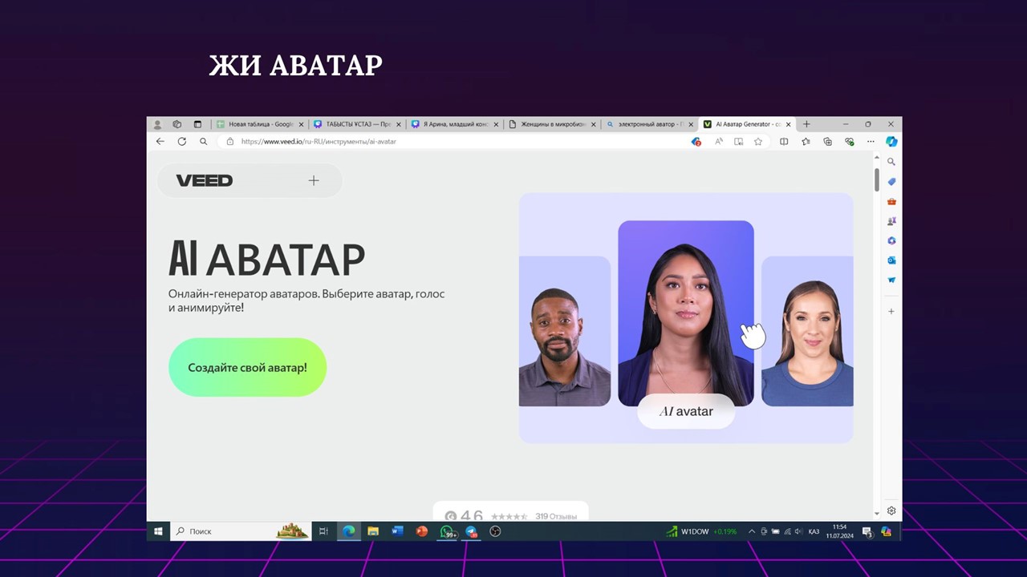
Task: Click the search icon beside refresh
Action: tap(204, 141)
